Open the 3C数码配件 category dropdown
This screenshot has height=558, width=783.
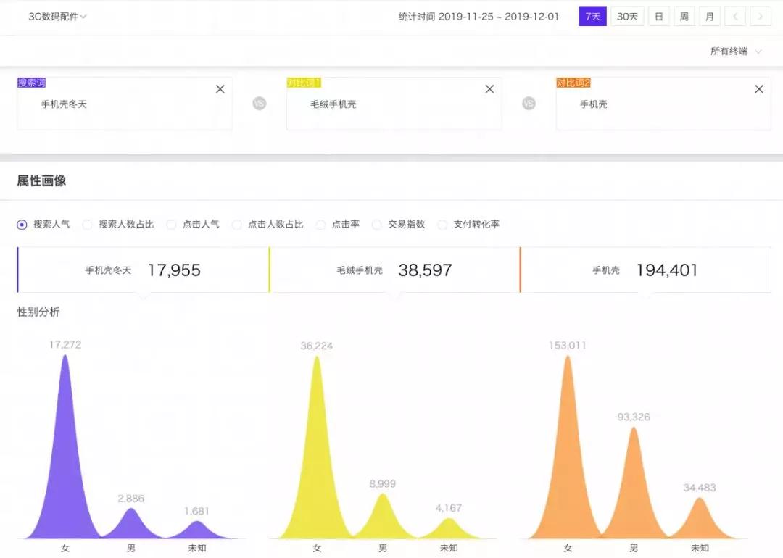pos(57,17)
